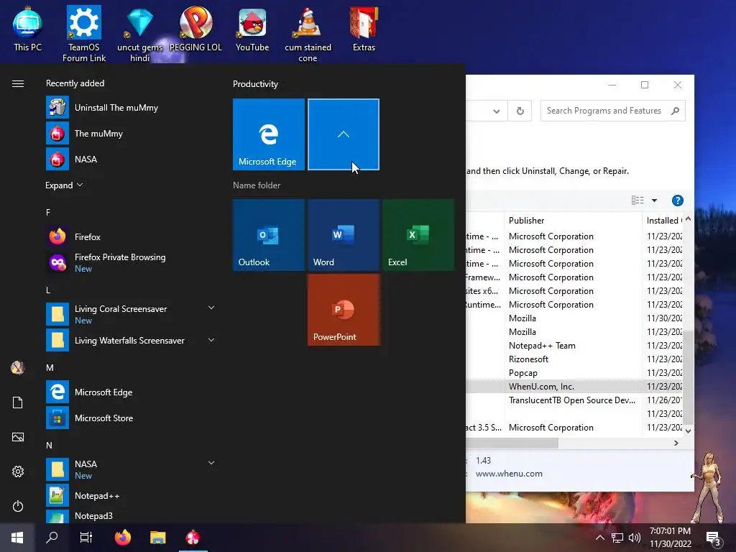This screenshot has height=552, width=736.
Task: Open the Outlook tile
Action: [x=269, y=235]
